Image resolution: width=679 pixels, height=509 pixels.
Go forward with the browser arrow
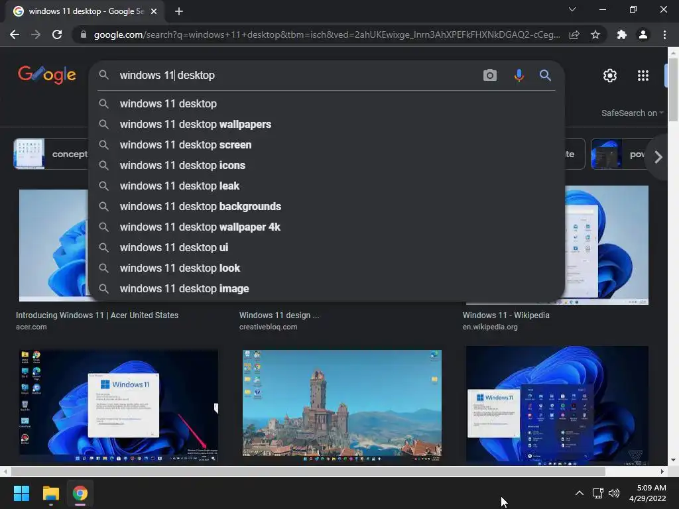coord(36,34)
